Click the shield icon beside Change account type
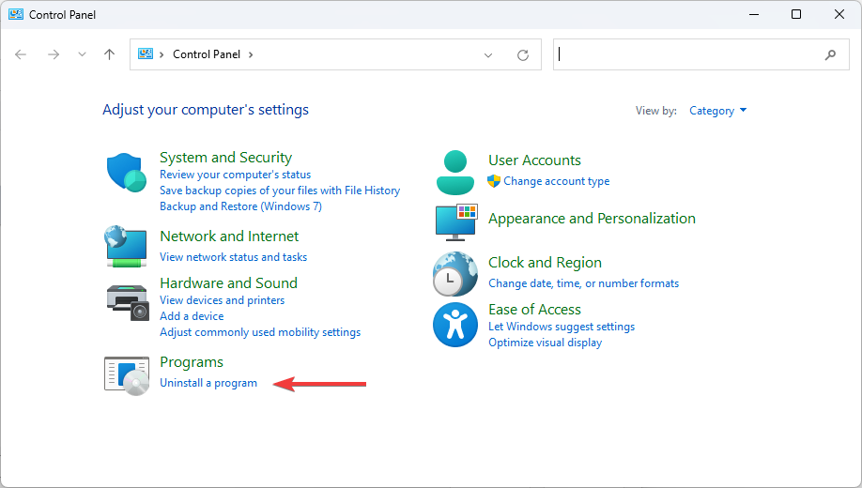Image resolution: width=862 pixels, height=488 pixels. (494, 181)
